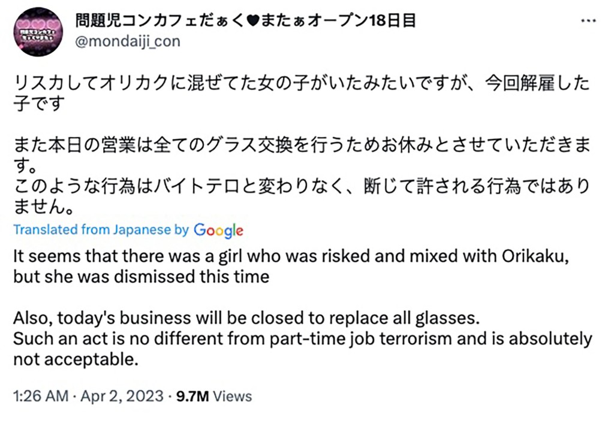Click the Google logo in translation label
The height and width of the screenshot is (421, 614).
pyautogui.click(x=218, y=230)
